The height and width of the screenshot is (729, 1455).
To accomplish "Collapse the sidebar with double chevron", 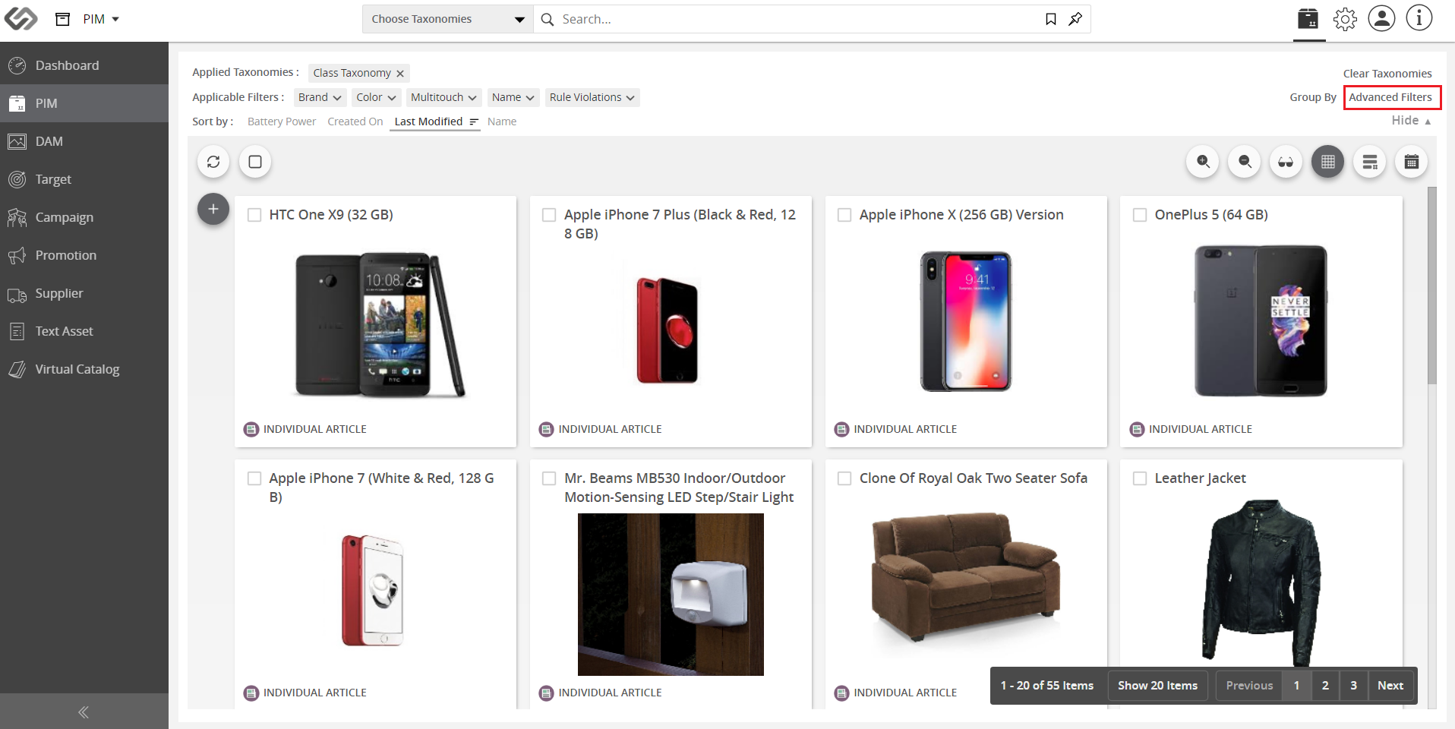I will coord(84,712).
